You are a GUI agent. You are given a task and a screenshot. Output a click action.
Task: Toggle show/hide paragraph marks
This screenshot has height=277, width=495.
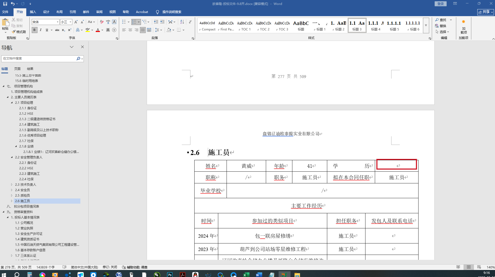[x=190, y=22]
